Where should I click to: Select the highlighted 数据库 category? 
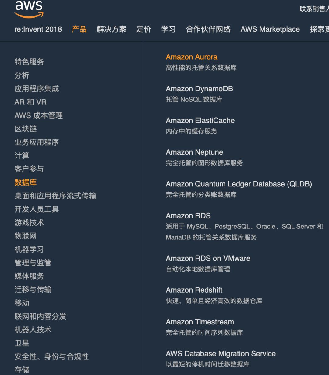point(26,182)
